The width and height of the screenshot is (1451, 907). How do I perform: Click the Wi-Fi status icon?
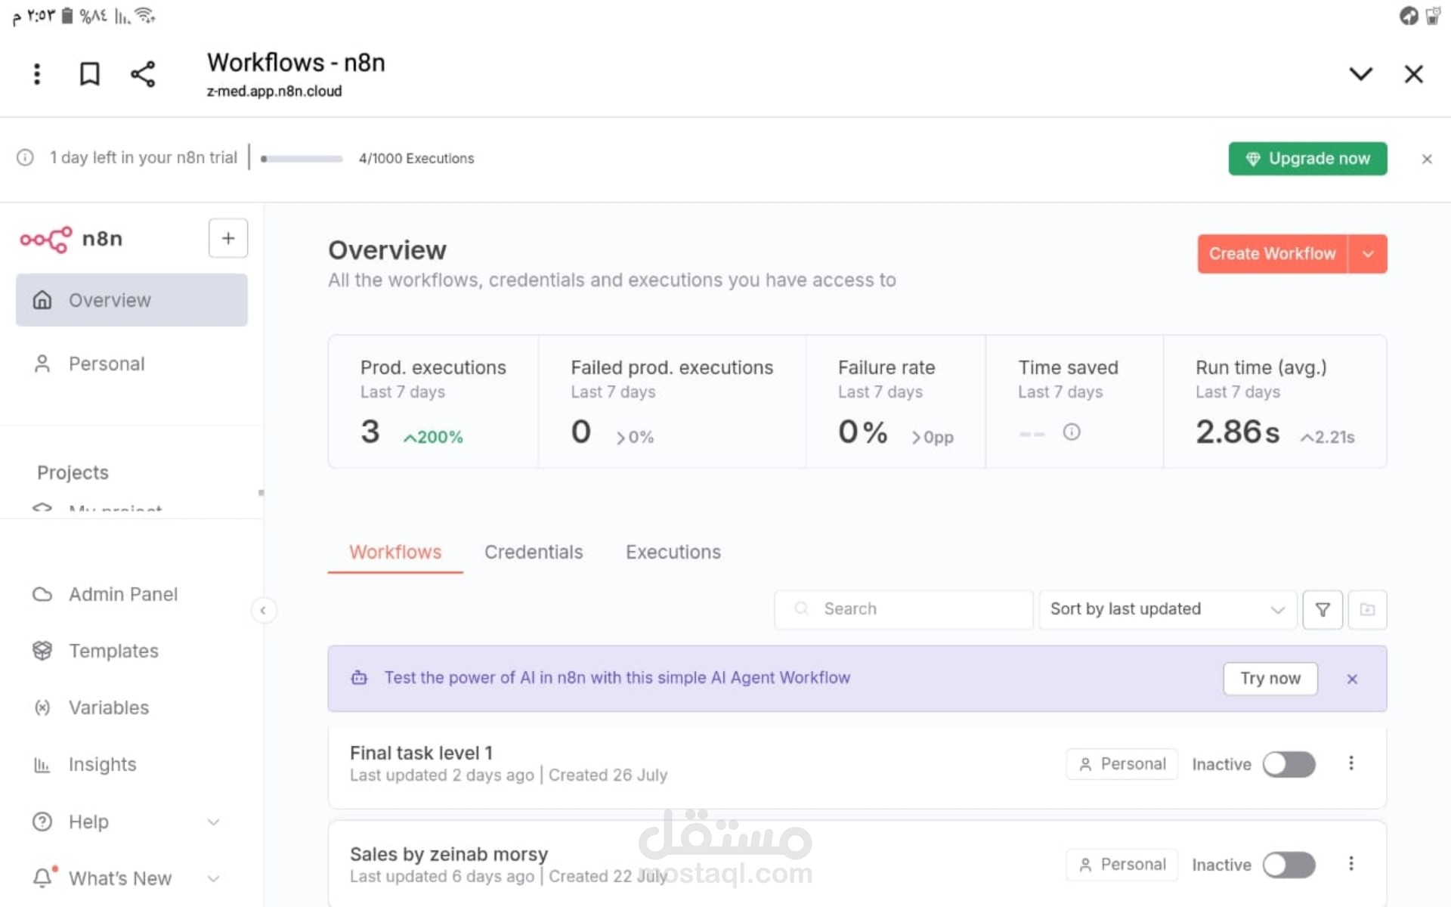click(145, 15)
